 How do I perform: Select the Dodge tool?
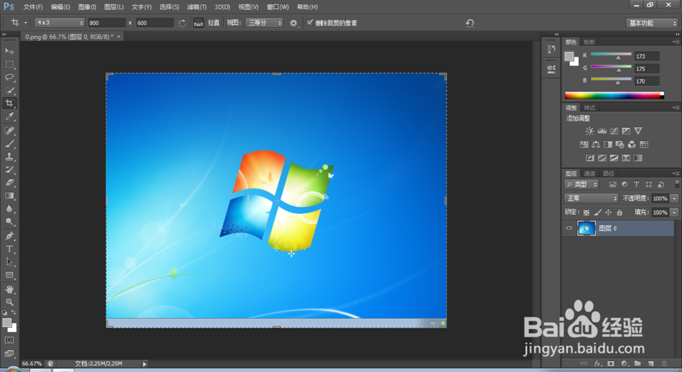coord(9,222)
